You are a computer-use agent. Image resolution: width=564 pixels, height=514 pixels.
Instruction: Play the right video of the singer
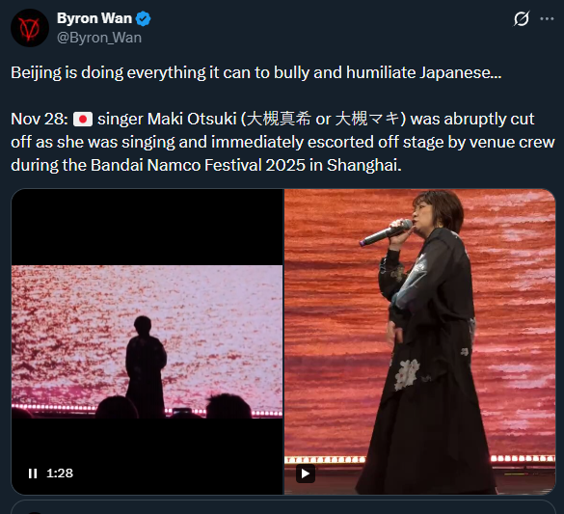(306, 473)
